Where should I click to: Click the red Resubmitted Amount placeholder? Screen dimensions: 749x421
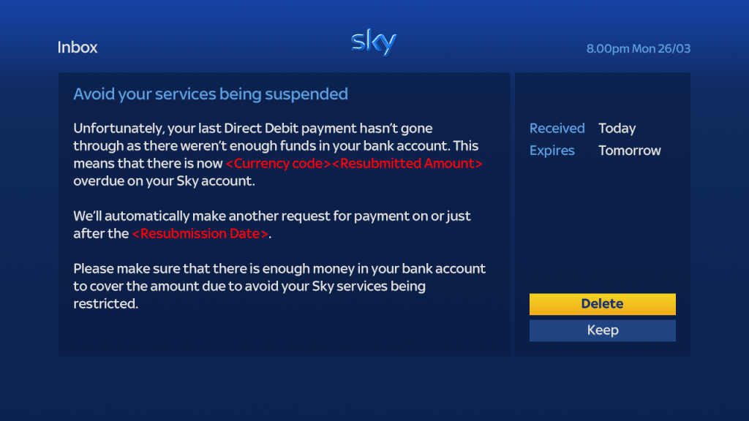(x=407, y=164)
